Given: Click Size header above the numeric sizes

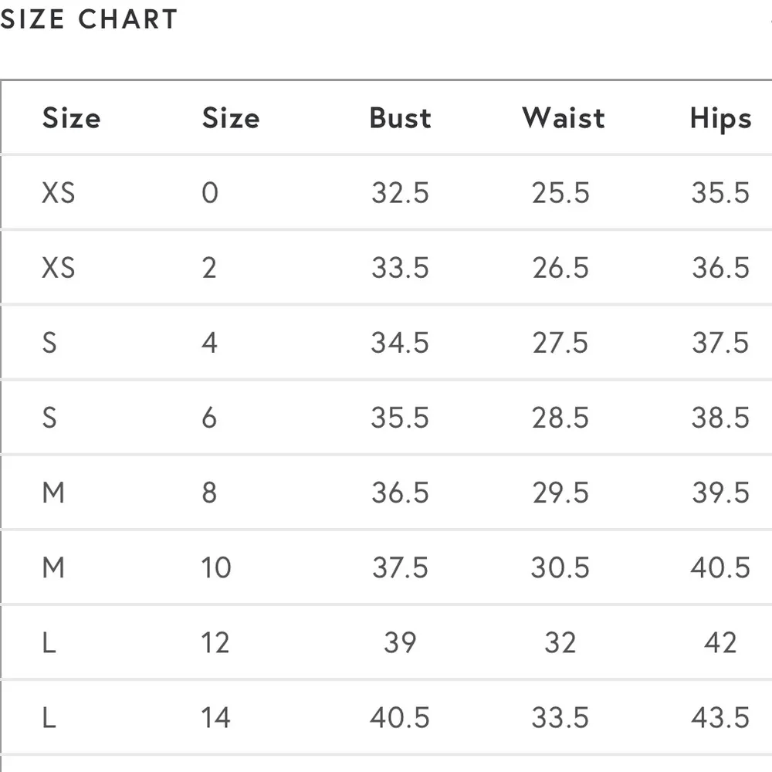Looking at the screenshot, I should [x=231, y=118].
